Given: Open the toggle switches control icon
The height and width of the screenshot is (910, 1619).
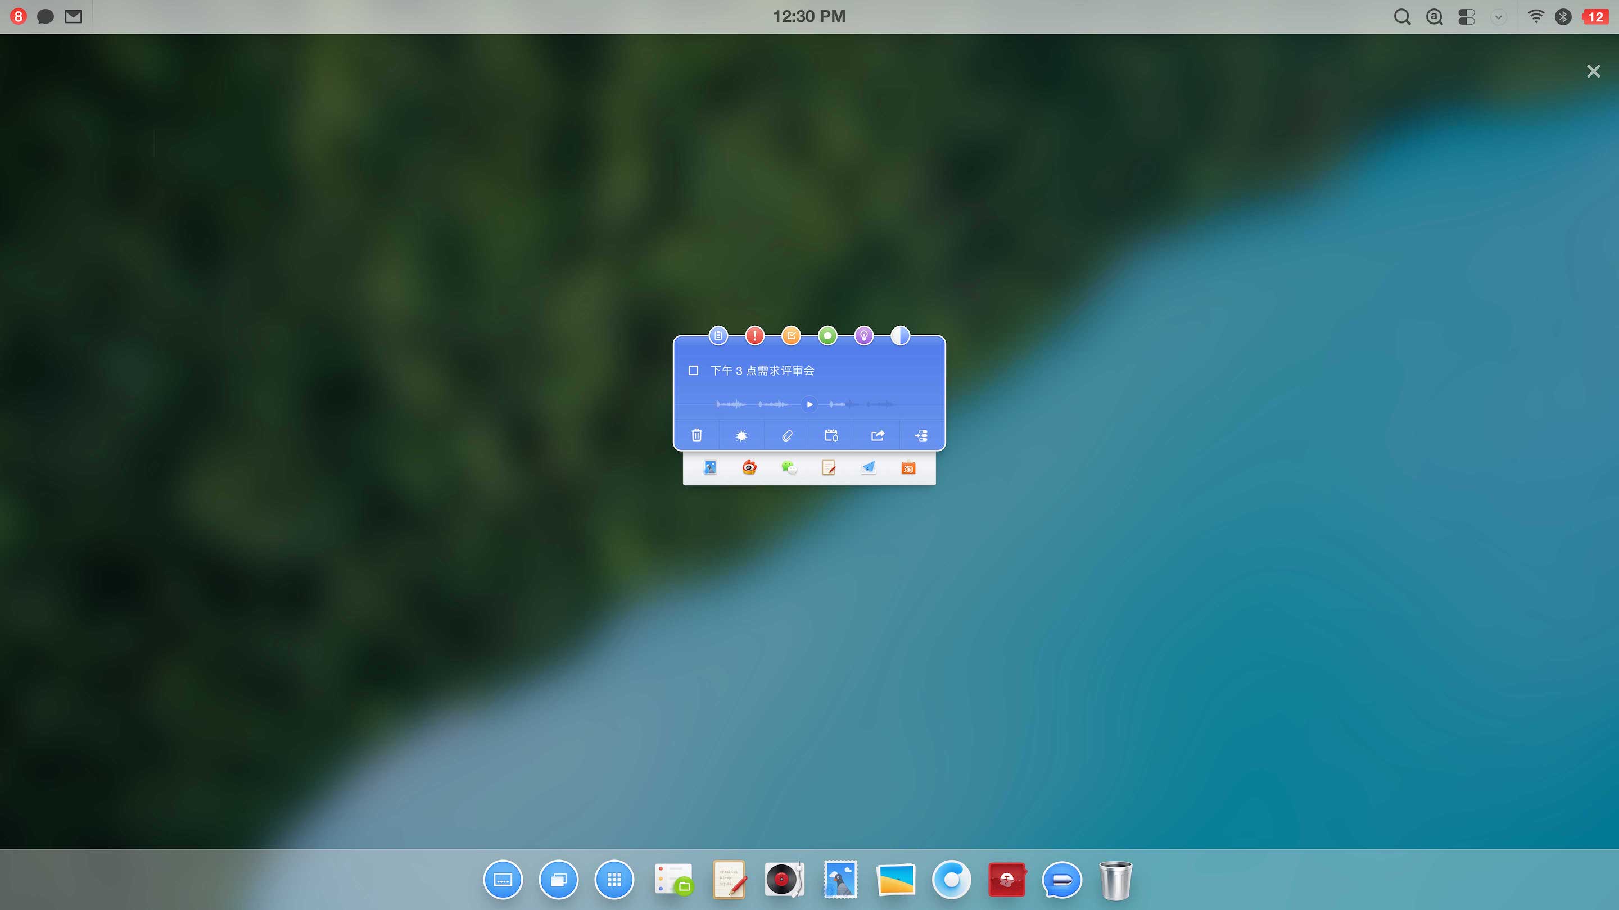Looking at the screenshot, I should tap(1466, 17).
